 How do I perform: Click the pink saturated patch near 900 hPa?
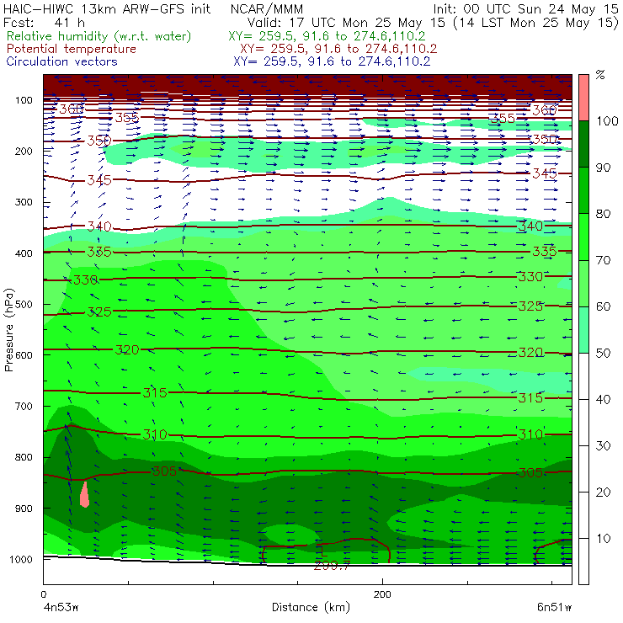[84, 495]
